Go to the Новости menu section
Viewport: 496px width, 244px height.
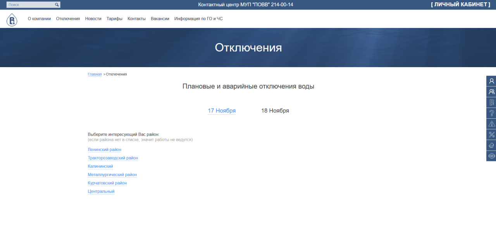93,19
